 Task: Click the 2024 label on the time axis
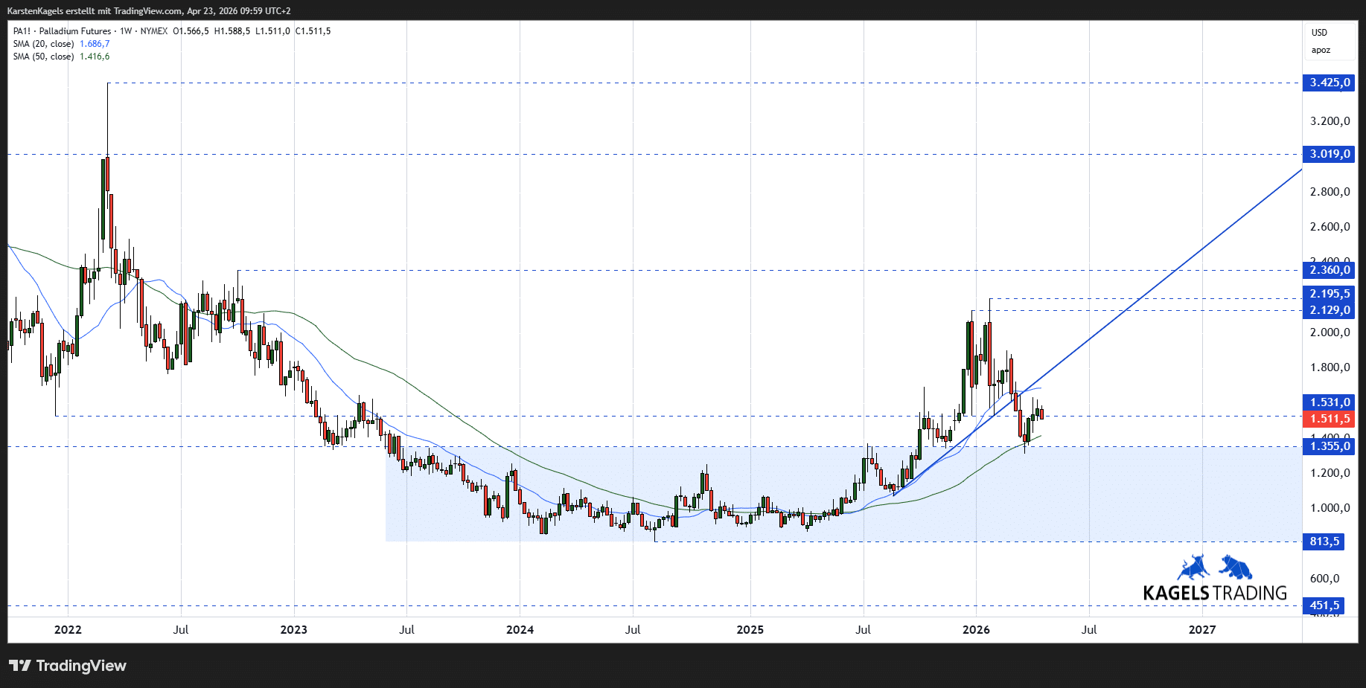point(520,630)
